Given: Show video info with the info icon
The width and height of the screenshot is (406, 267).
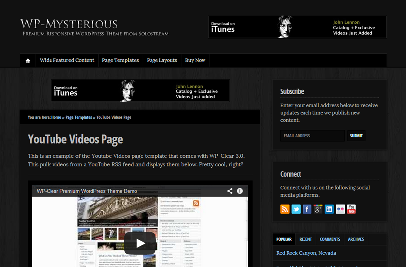Looking at the screenshot, I should pos(240,191).
